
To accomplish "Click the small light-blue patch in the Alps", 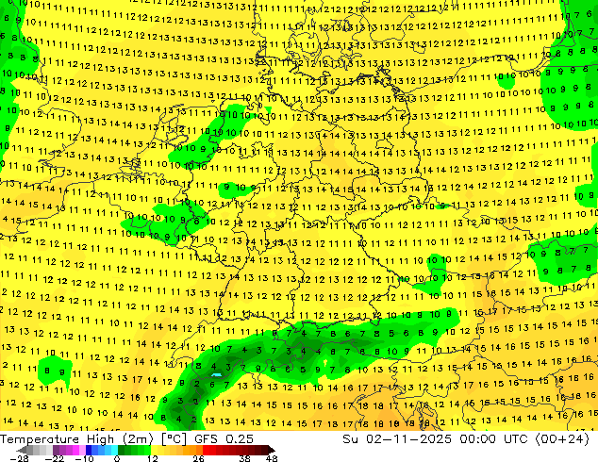I will [x=217, y=375].
